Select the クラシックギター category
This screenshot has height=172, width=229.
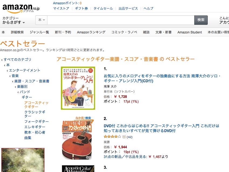[35, 114]
